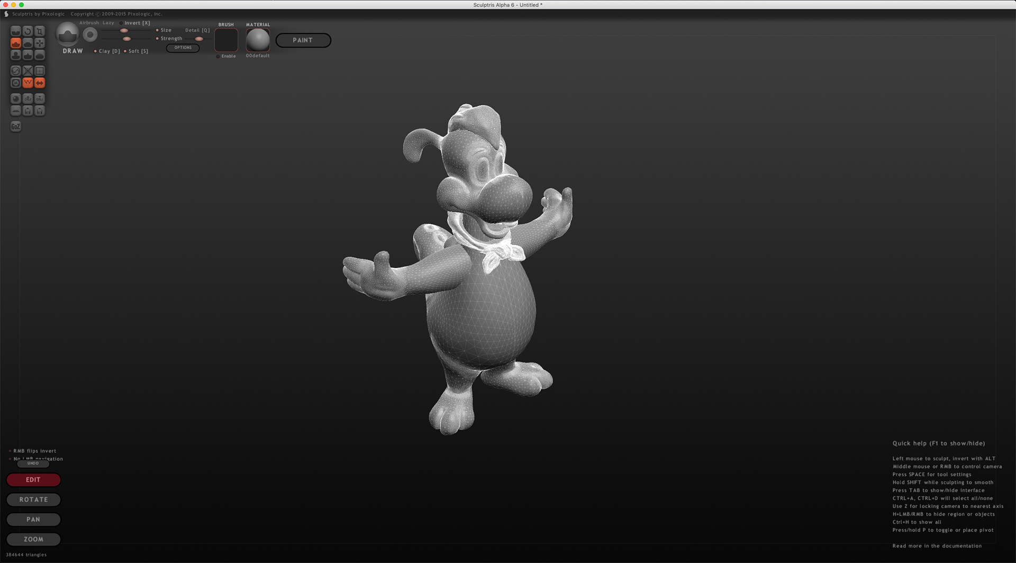Click the Sculptris logo icon at top left
This screenshot has height=563, width=1016.
[x=6, y=14]
